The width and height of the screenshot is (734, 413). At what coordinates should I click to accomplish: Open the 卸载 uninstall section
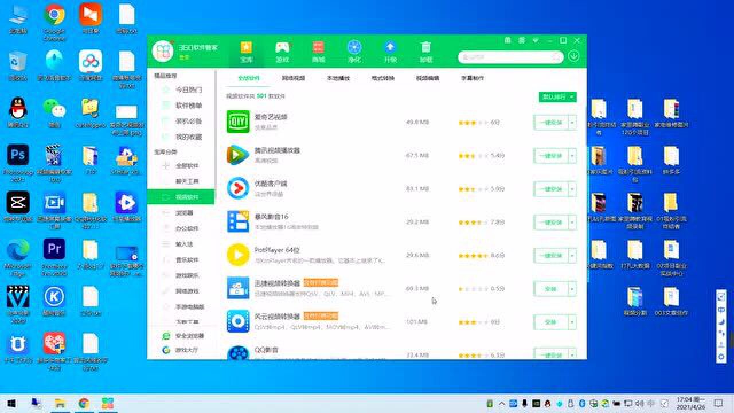[x=425, y=52]
